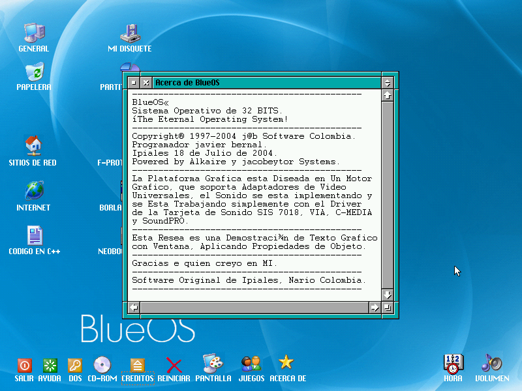
Task: Click 'Gracias e quien creyo en MI.' line
Action: coord(204,263)
